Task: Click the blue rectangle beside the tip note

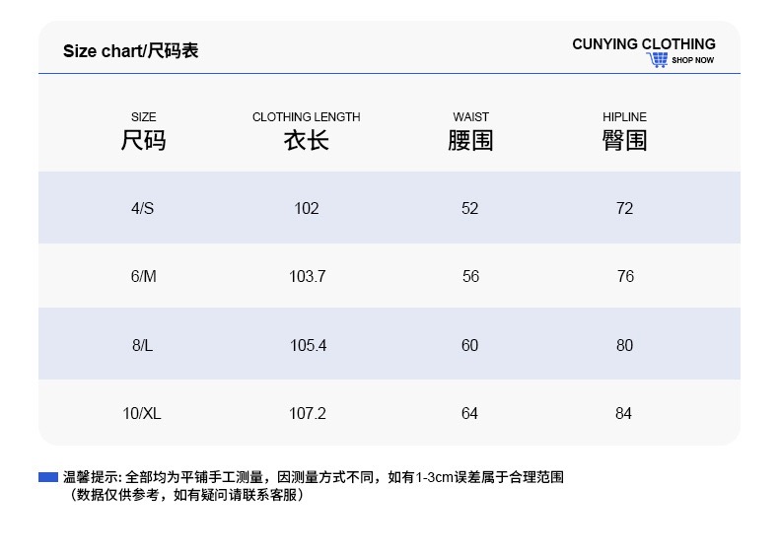Action: coord(48,477)
